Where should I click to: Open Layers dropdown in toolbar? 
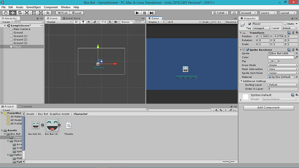(268, 13)
